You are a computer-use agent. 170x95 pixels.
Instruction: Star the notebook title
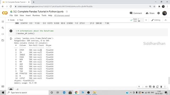(67, 12)
